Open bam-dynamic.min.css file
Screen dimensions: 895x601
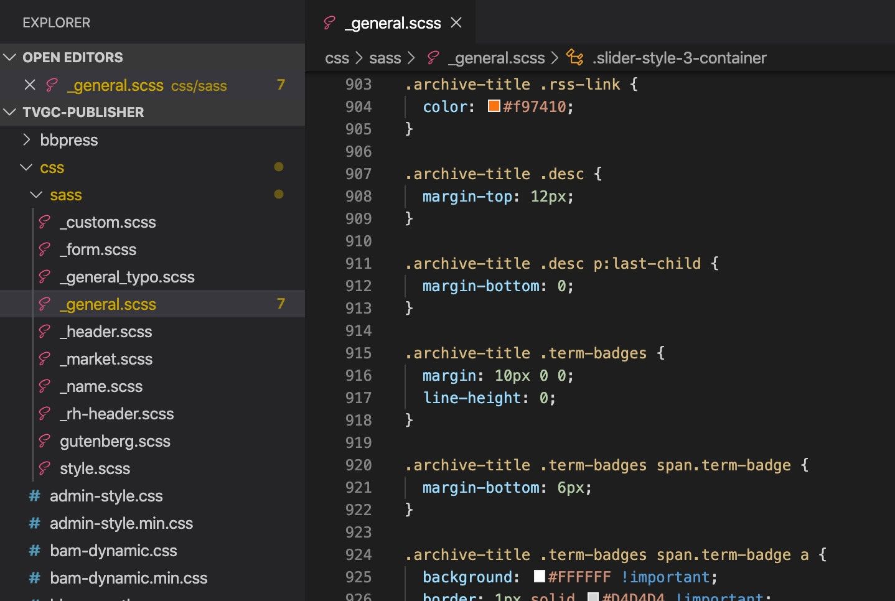pos(129,578)
